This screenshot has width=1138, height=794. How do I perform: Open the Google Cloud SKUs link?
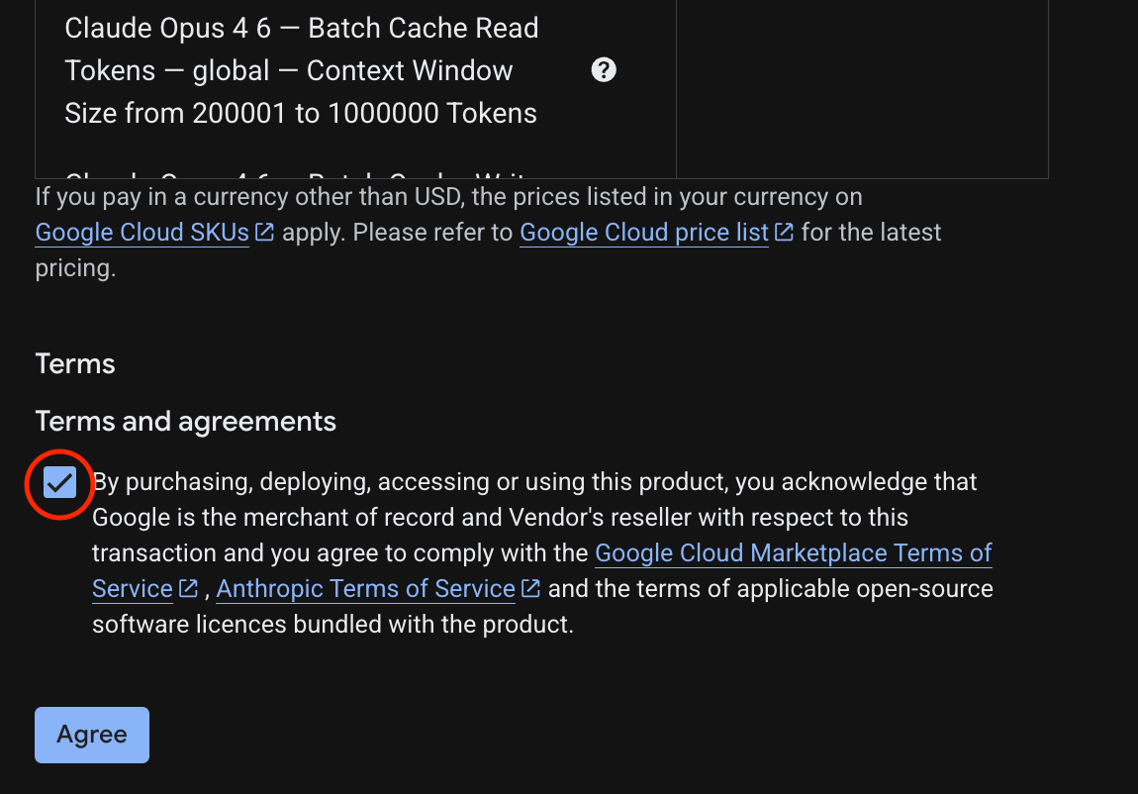[142, 231]
